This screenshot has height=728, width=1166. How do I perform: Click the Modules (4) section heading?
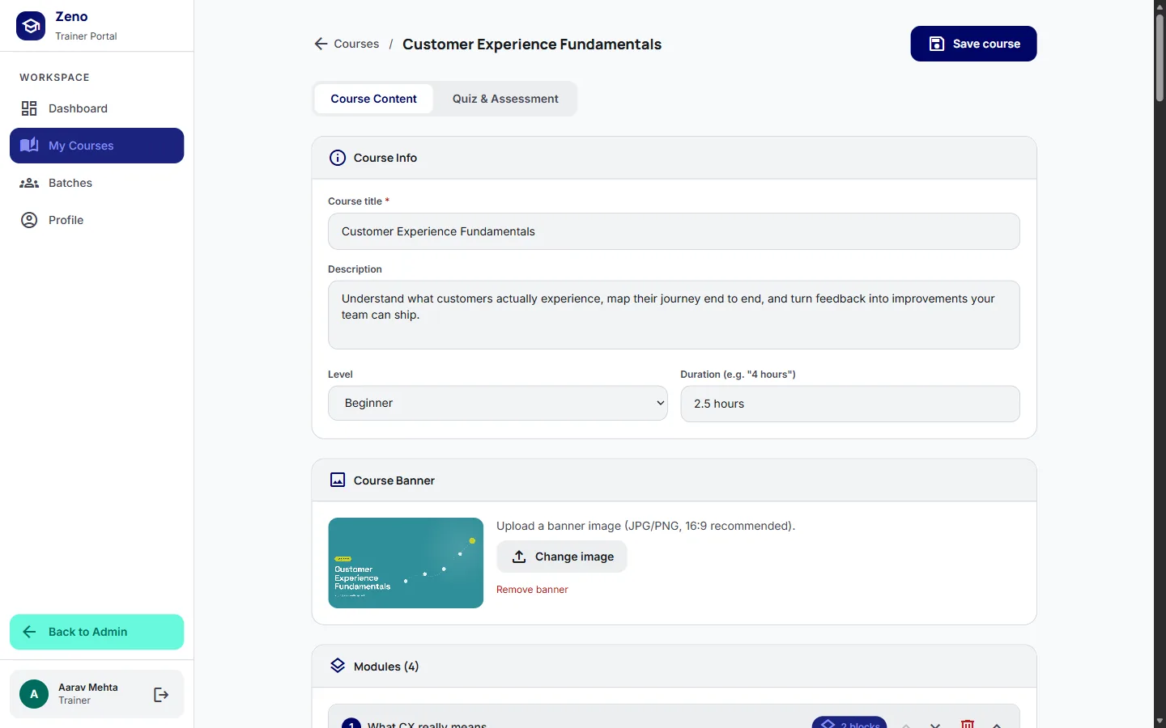tap(386, 667)
